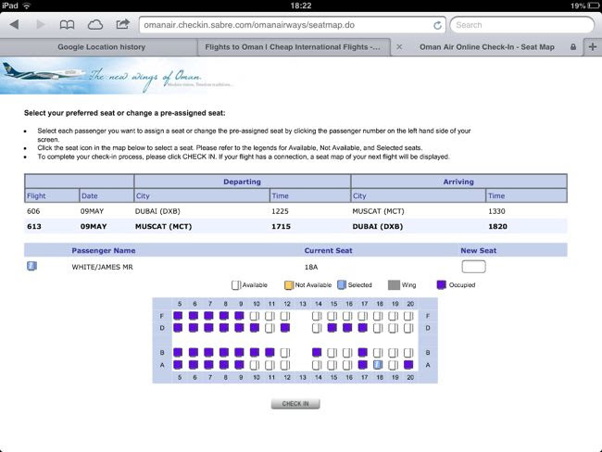The image size is (602, 452).
Task: Pick available seat 14D
Action: pos(317,328)
